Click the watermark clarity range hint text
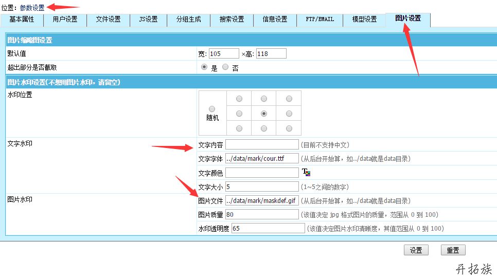The height and width of the screenshot is (280, 497). (x=376, y=229)
